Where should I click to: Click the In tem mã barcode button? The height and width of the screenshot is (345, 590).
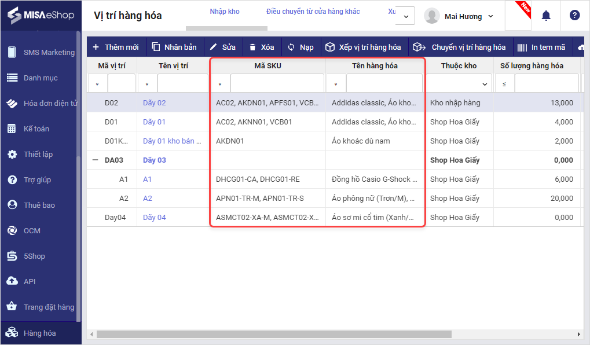[541, 47]
